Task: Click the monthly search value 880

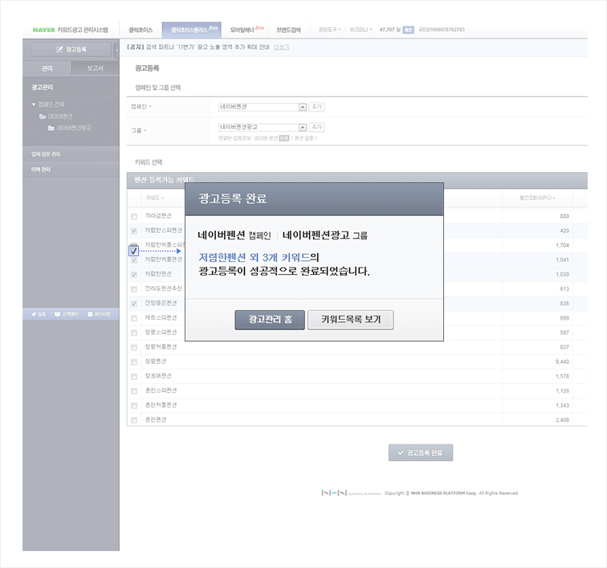Action: [x=564, y=216]
